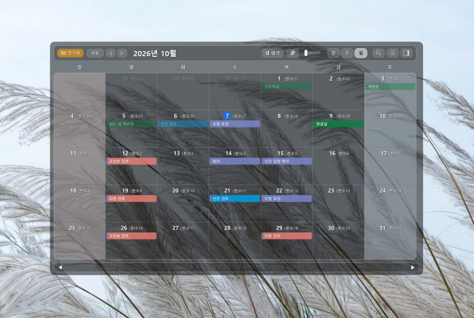Open 수정 요청 event on October 7

click(235, 124)
